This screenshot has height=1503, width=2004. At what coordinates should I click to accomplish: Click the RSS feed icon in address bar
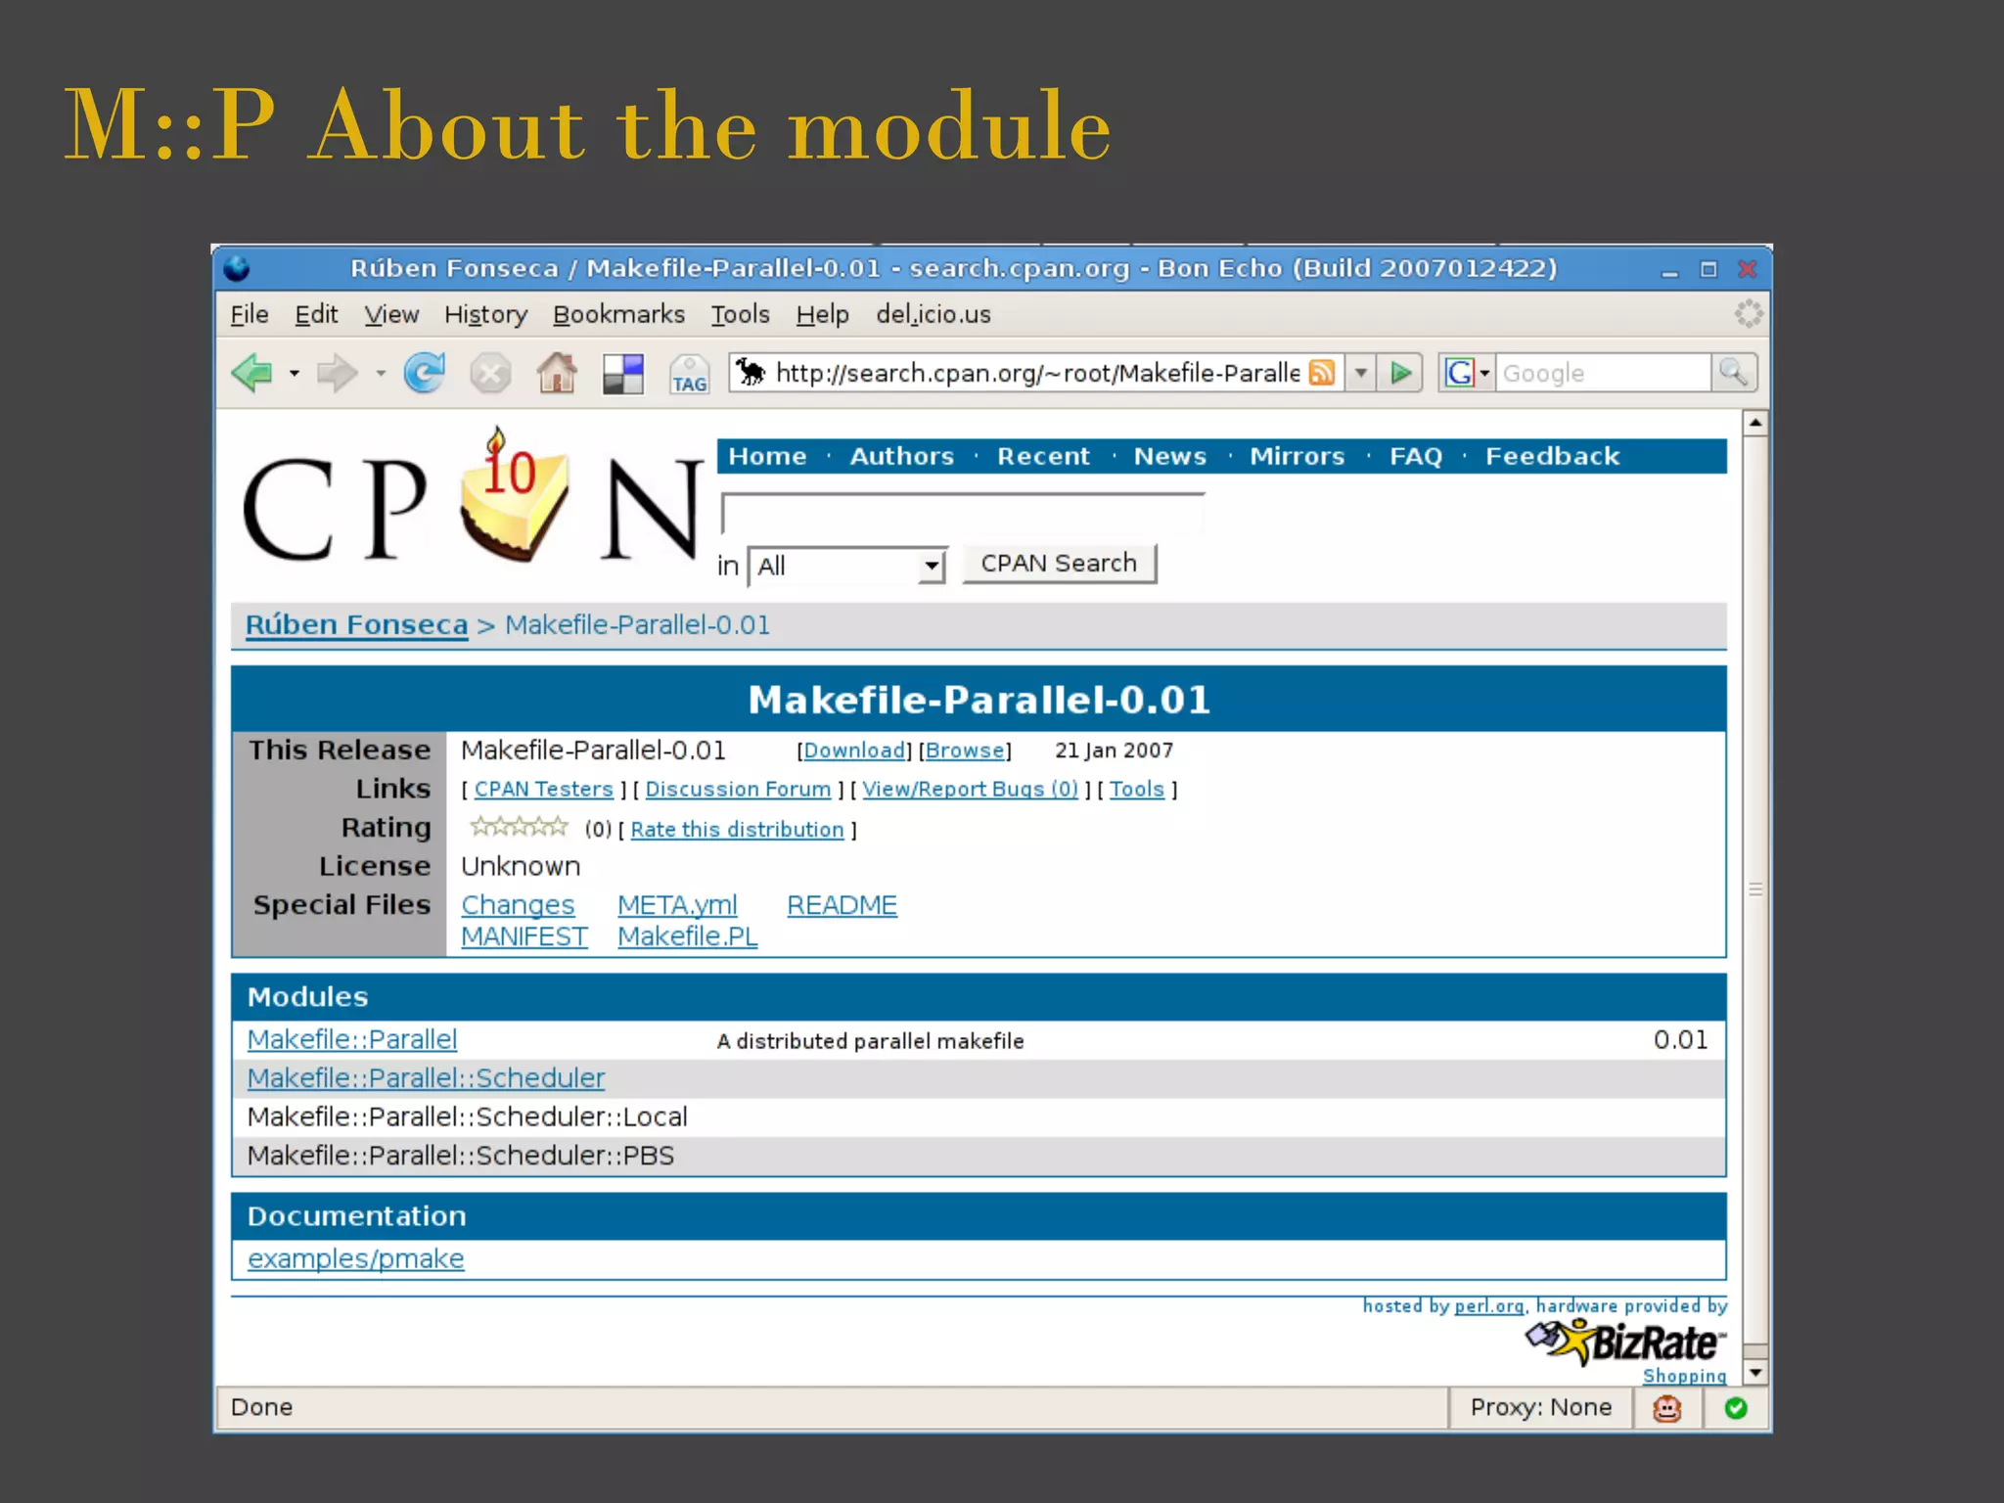pos(1322,373)
